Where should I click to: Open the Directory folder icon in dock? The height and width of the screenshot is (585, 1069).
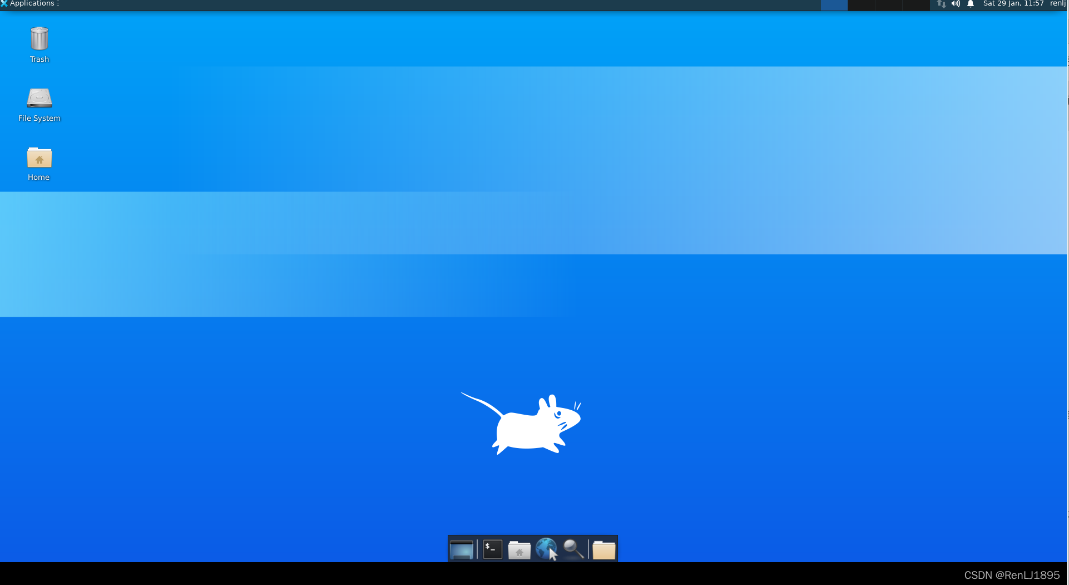pos(604,550)
